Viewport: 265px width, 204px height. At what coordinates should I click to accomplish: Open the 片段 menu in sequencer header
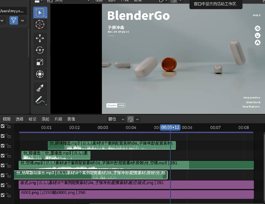pyautogui.click(x=58, y=119)
